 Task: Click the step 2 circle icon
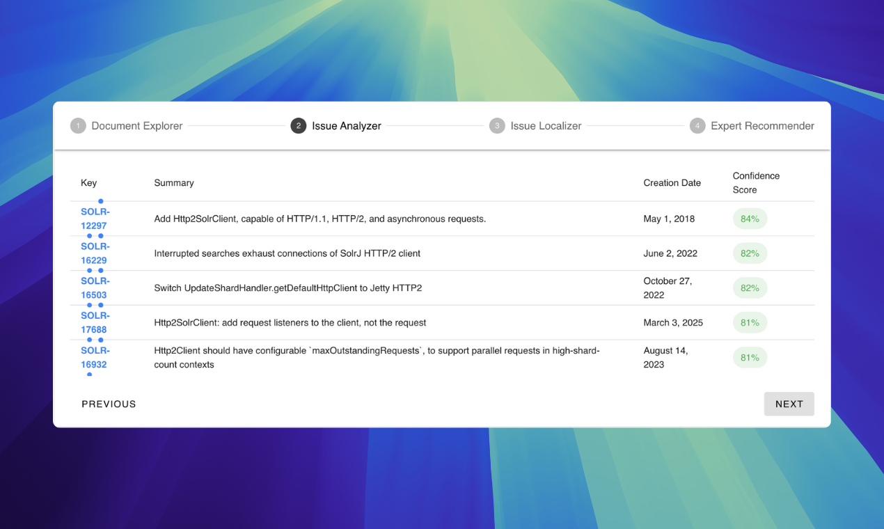click(299, 126)
